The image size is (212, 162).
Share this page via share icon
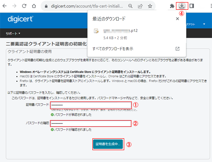(x=140, y=6)
